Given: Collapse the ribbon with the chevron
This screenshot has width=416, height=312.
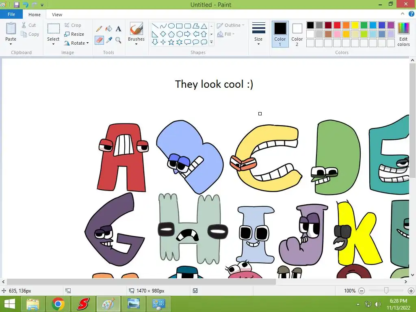Looking at the screenshot, I should [403, 14].
